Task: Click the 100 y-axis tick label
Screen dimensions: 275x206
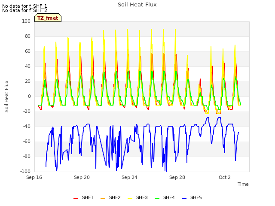Action: coord(26,21)
